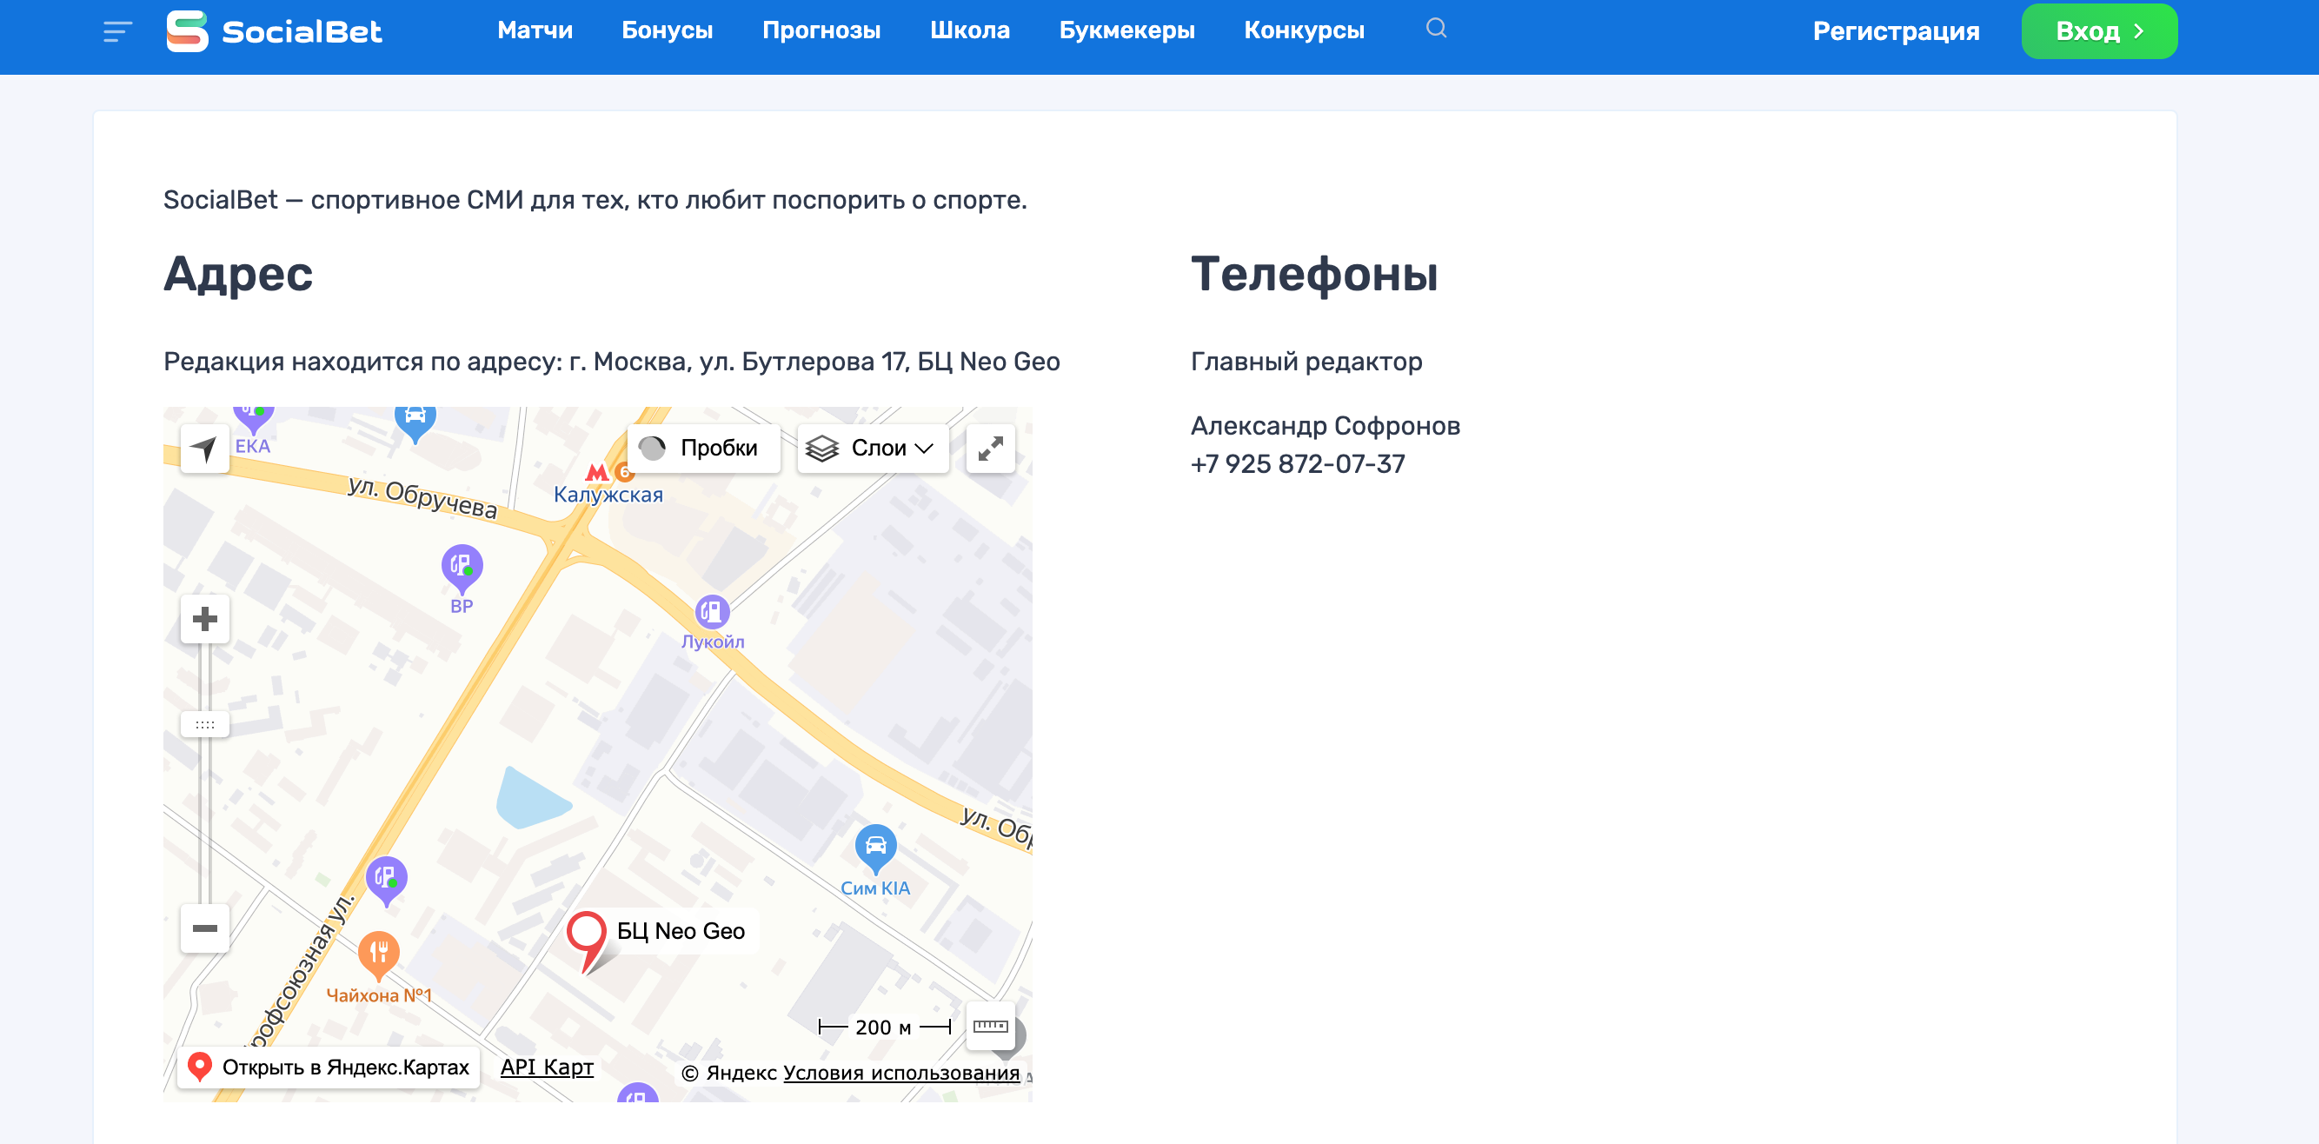The width and height of the screenshot is (2319, 1144).
Task: Open map in Яндекс.Картах
Action: [329, 1068]
